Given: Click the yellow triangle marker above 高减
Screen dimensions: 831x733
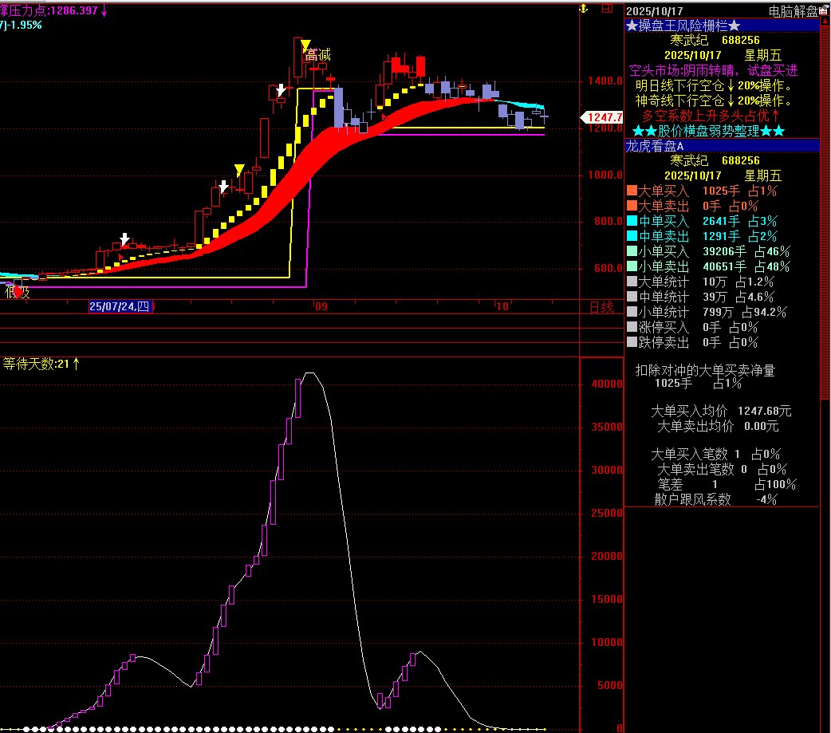Looking at the screenshot, I should (x=305, y=45).
